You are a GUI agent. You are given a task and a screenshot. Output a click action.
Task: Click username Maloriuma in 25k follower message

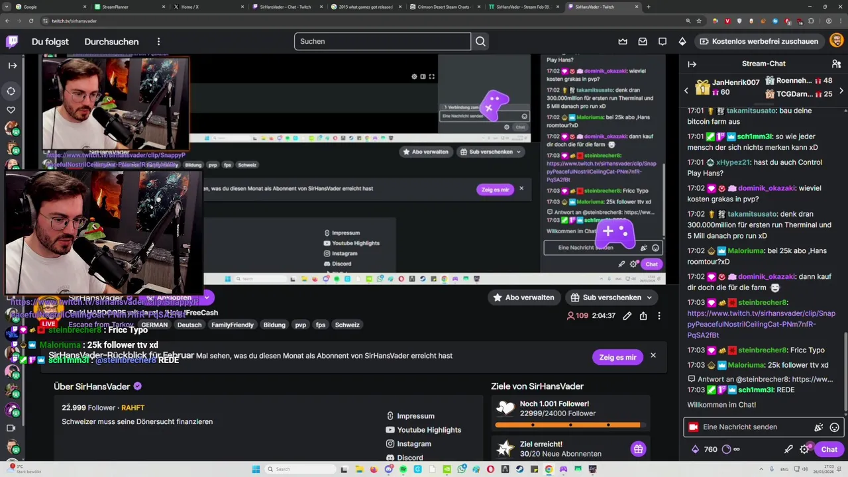click(745, 365)
